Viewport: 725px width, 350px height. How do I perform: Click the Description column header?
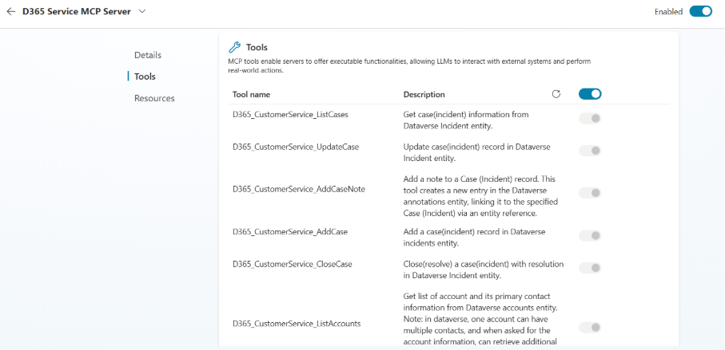(424, 95)
